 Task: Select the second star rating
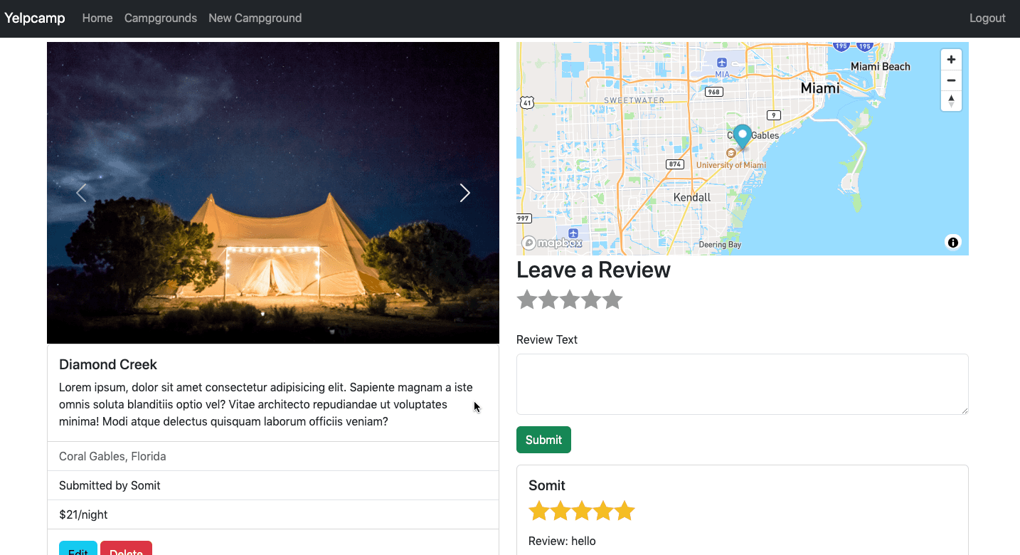(548, 300)
